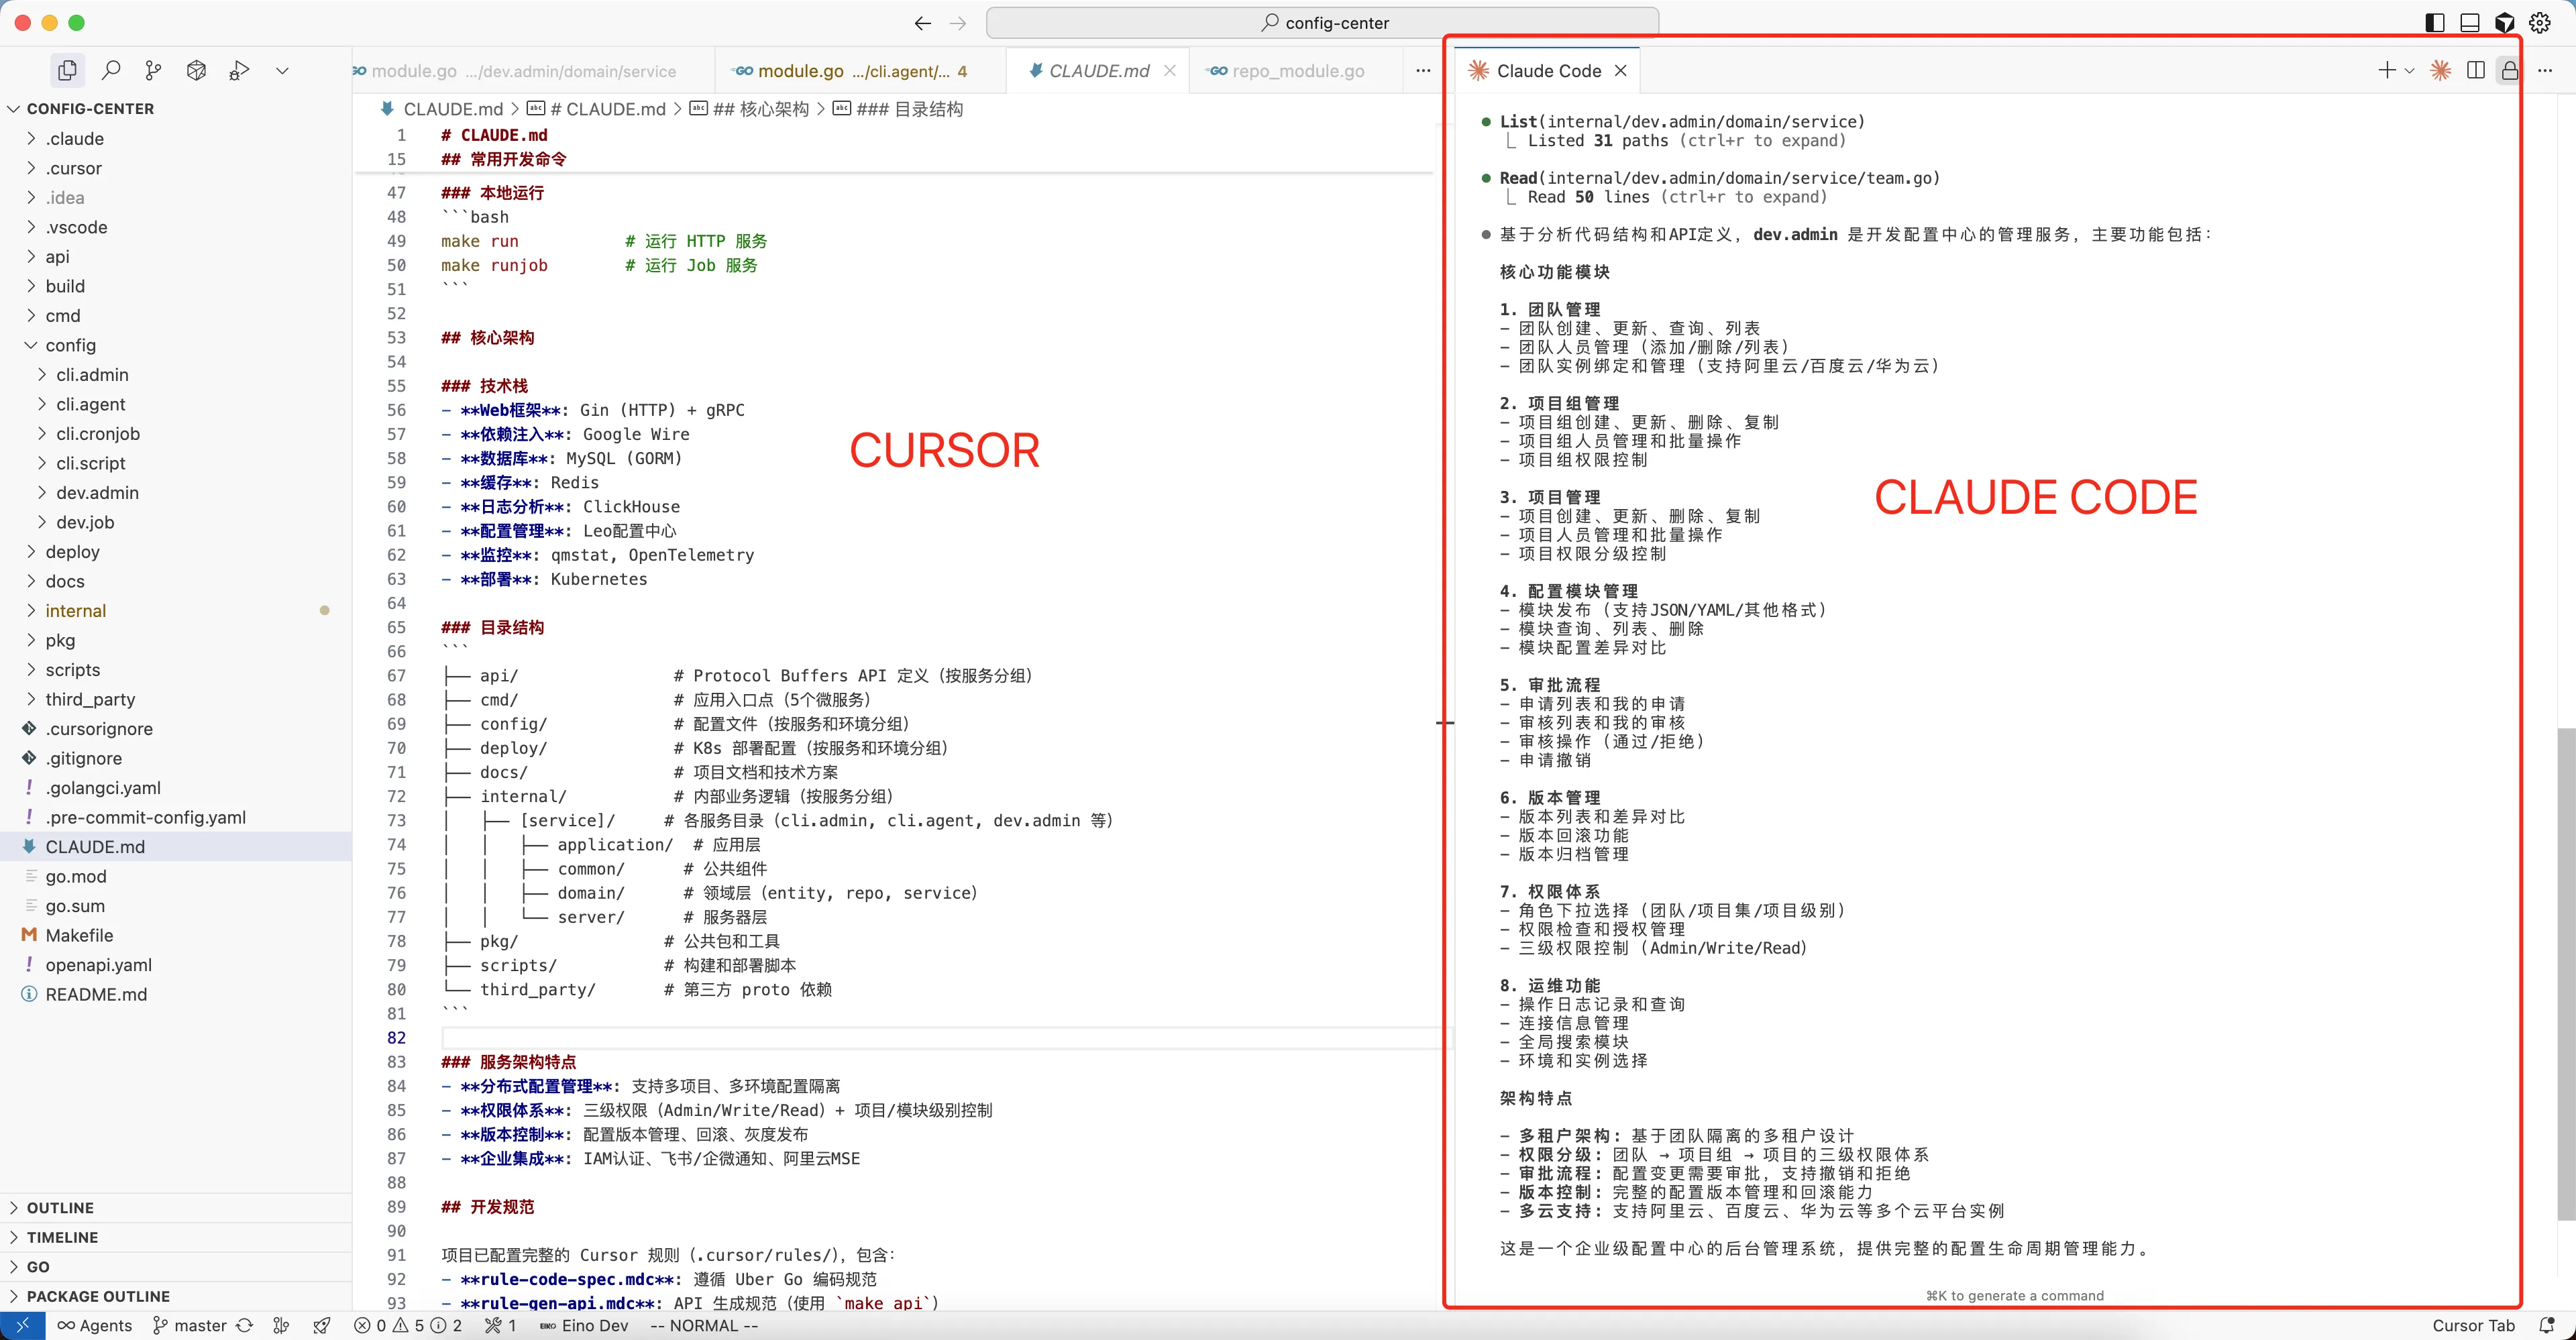Viewport: 2576px width, 1340px height.
Task: Collapse the config folder
Action: click(70, 345)
